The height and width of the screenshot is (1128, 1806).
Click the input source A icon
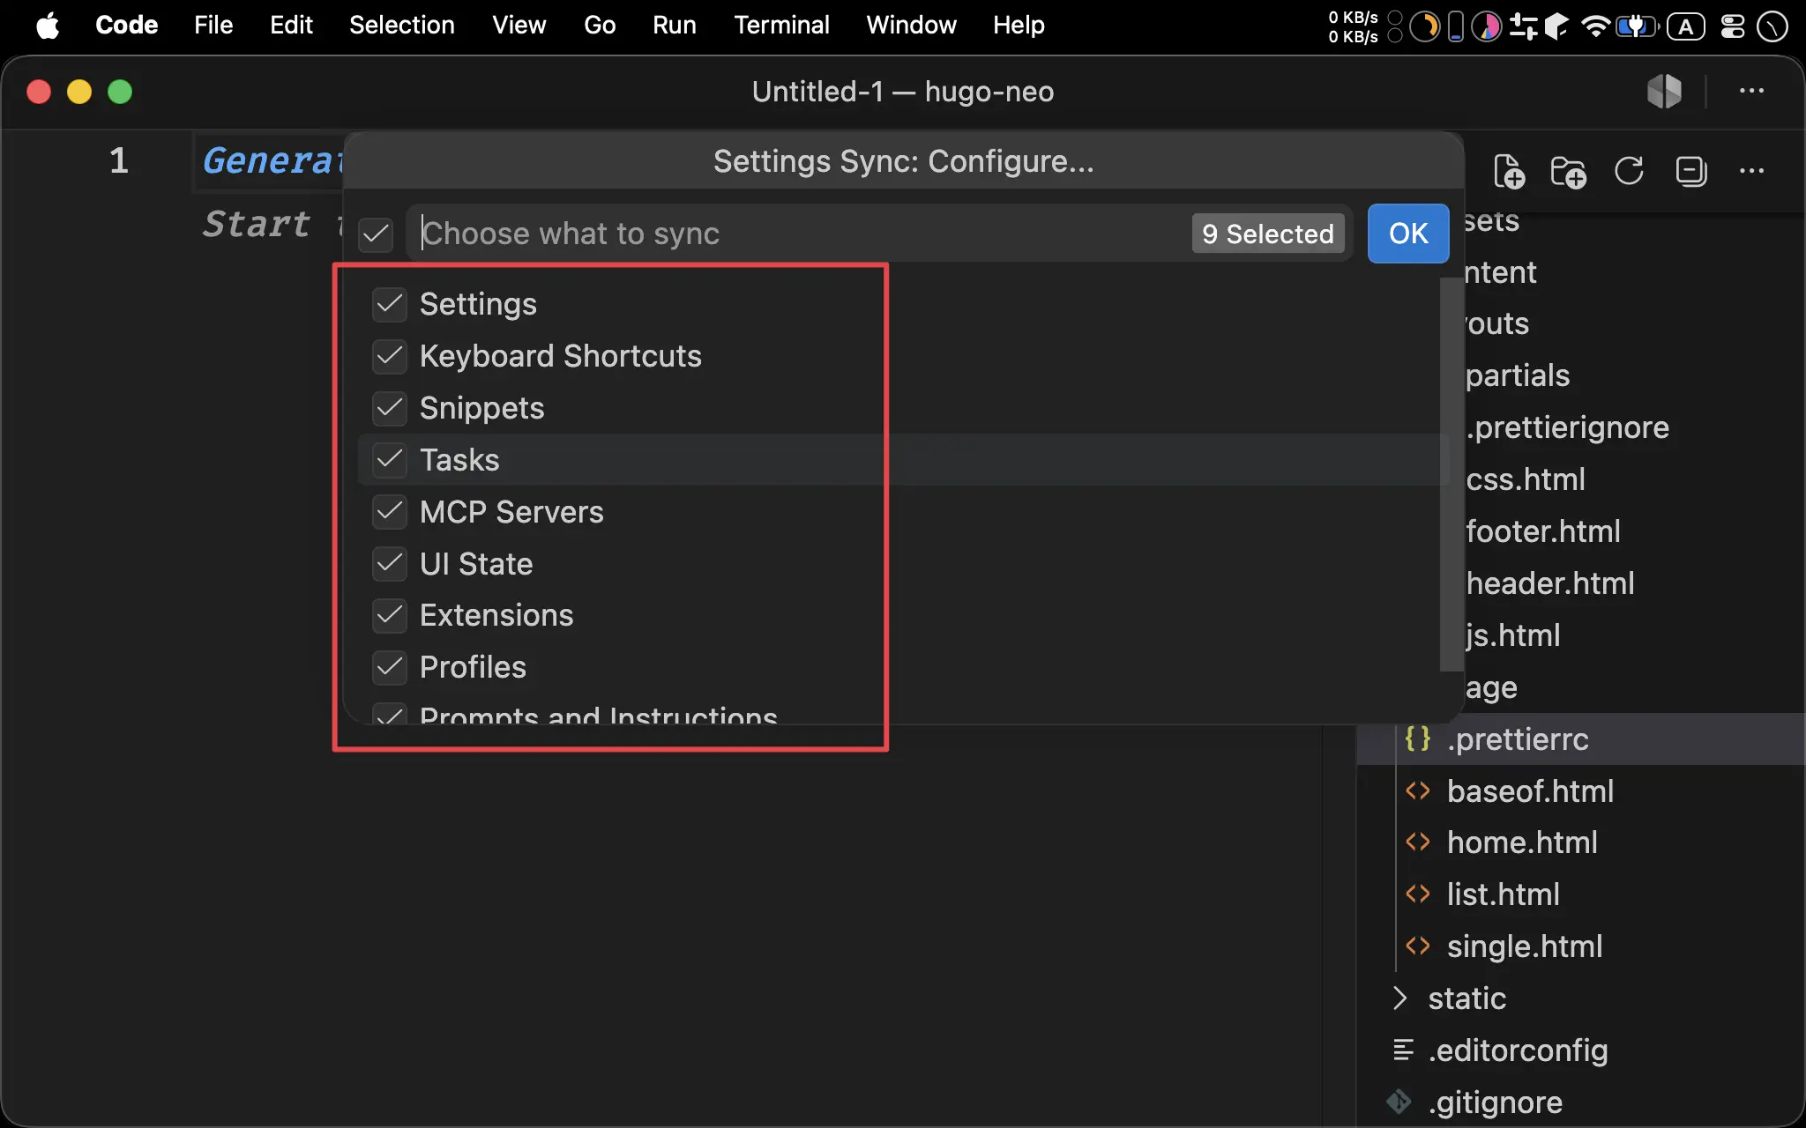click(x=1686, y=26)
